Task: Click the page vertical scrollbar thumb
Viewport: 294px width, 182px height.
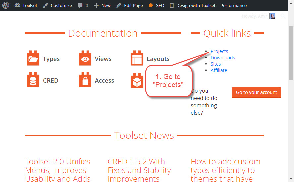Action: 291,53
